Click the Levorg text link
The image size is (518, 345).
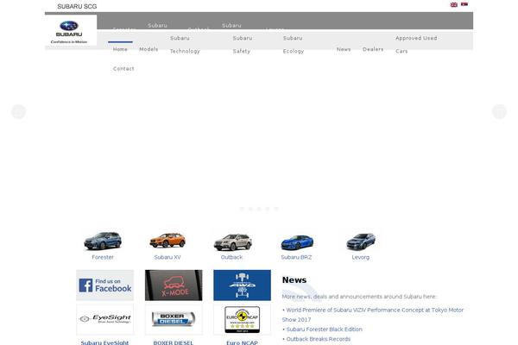tap(361, 257)
